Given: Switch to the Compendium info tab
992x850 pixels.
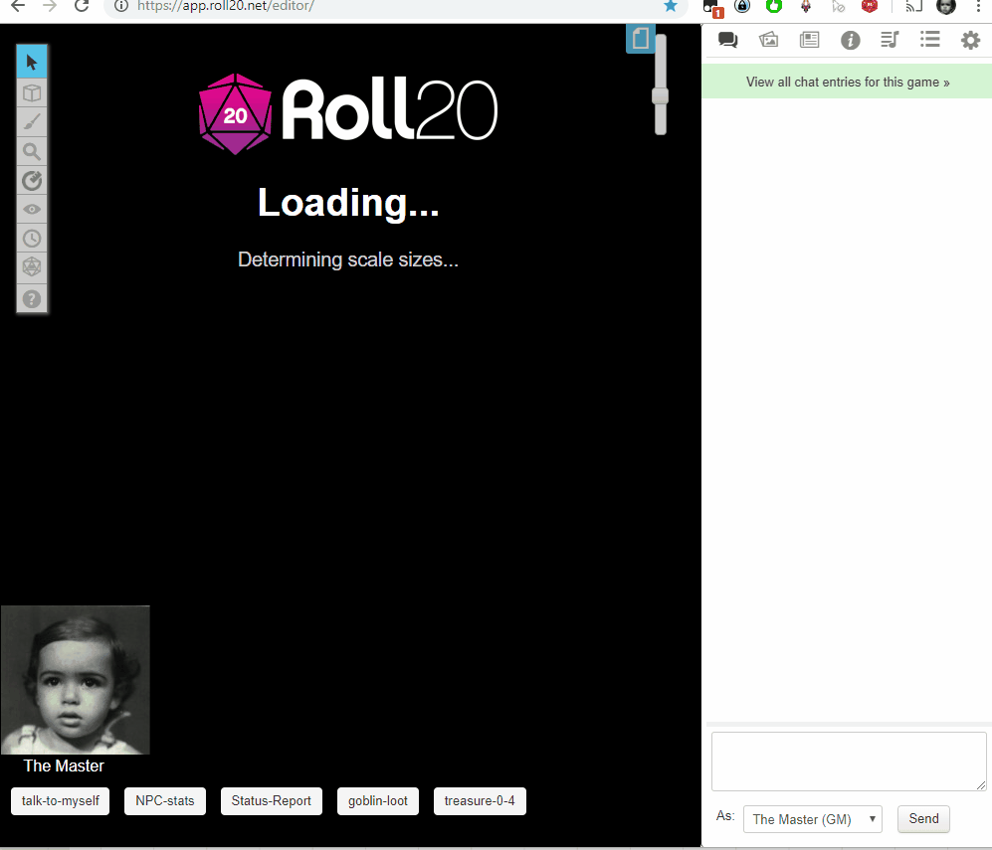Looking at the screenshot, I should click(x=851, y=41).
